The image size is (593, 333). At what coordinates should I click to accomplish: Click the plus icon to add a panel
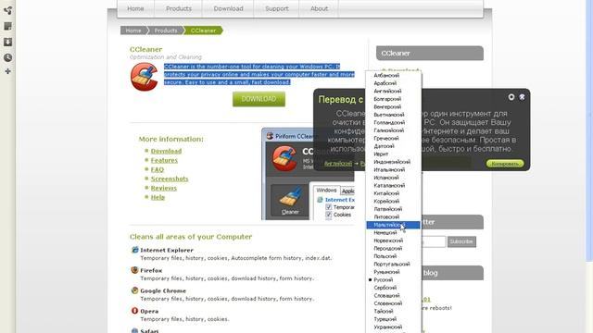click(7, 71)
